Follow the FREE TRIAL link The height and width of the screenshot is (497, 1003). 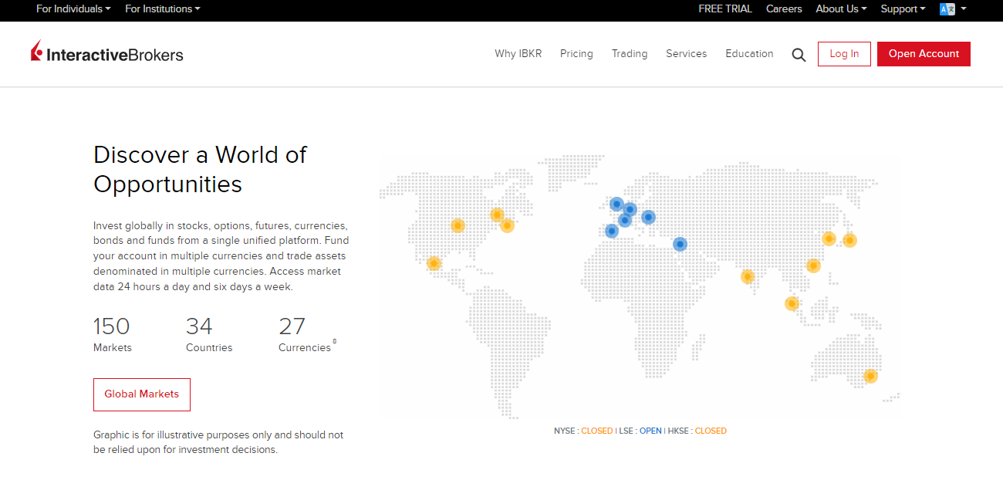[x=725, y=9]
